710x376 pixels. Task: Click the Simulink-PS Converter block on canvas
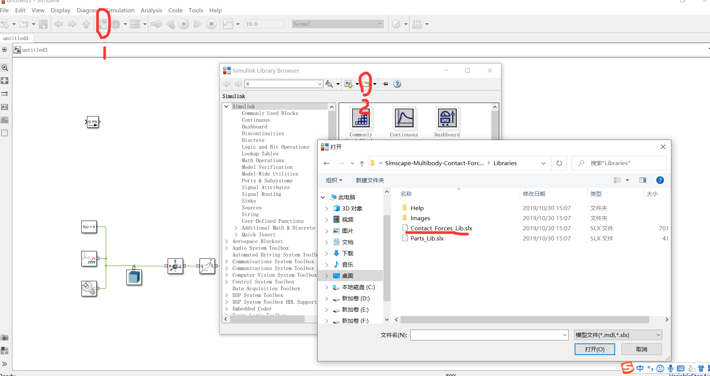pos(93,122)
